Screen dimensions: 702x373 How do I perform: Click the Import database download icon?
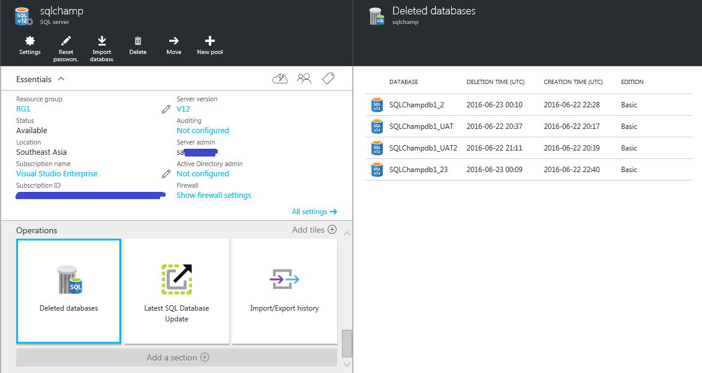click(x=102, y=41)
